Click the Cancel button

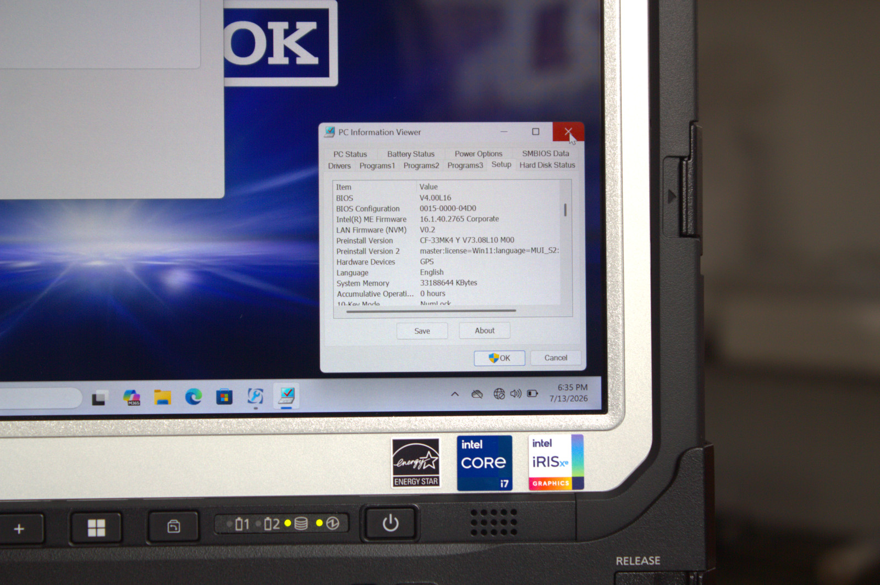[x=555, y=358]
